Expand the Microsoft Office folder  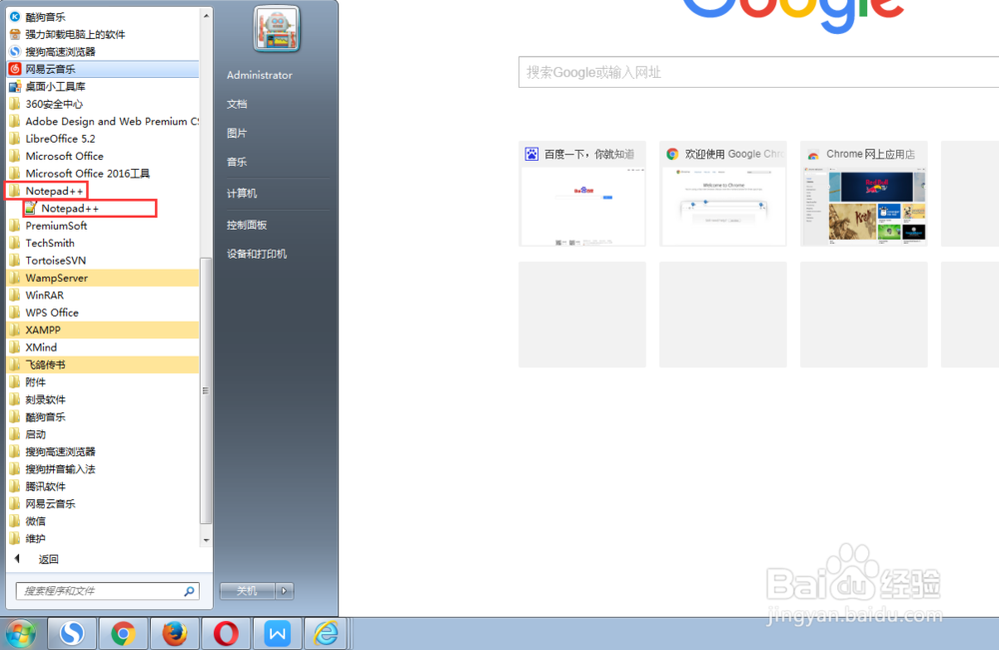click(102, 156)
